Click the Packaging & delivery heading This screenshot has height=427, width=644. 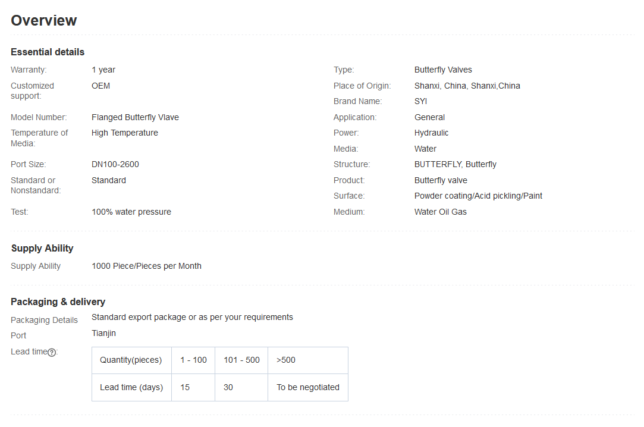pyautogui.click(x=58, y=302)
